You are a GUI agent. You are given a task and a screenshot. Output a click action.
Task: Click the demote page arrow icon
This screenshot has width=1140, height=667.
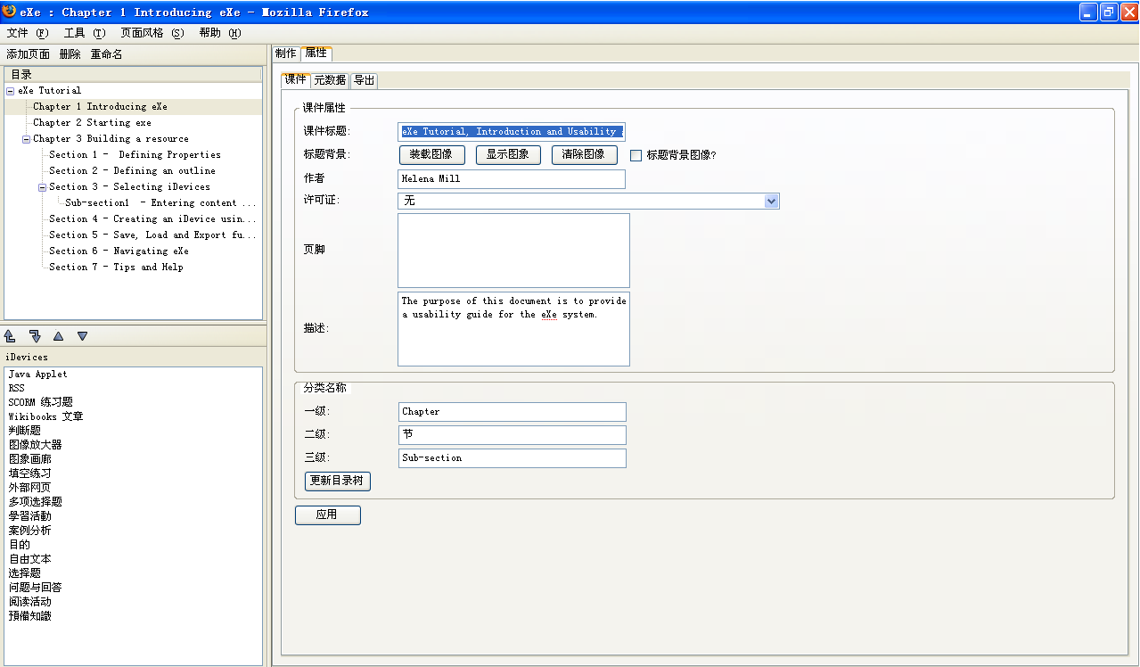pos(35,336)
